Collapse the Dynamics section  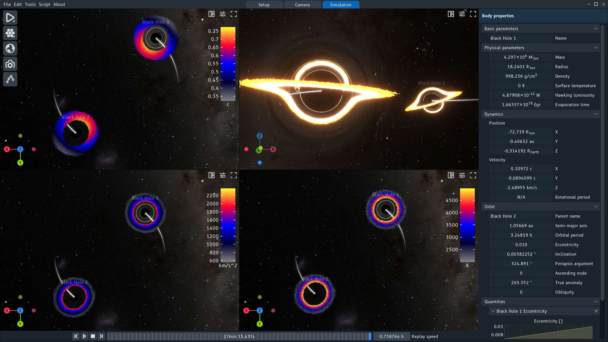point(596,114)
